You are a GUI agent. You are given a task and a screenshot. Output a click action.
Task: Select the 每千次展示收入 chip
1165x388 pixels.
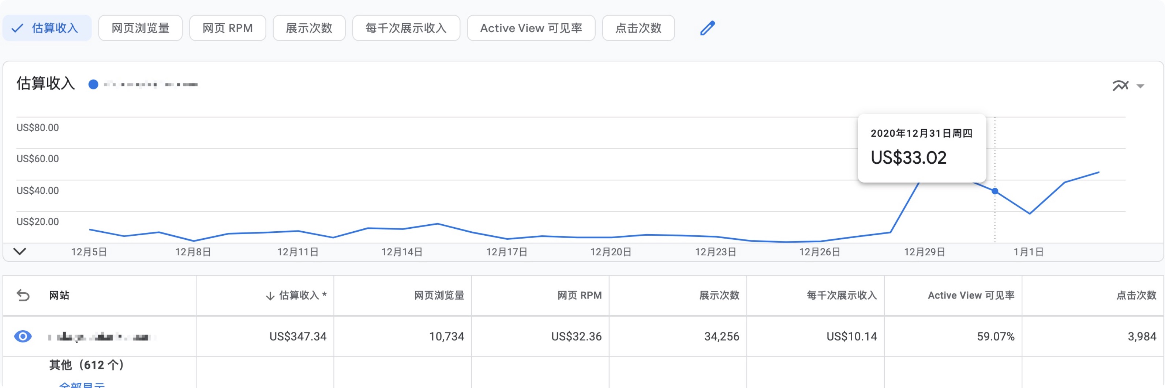tap(406, 28)
